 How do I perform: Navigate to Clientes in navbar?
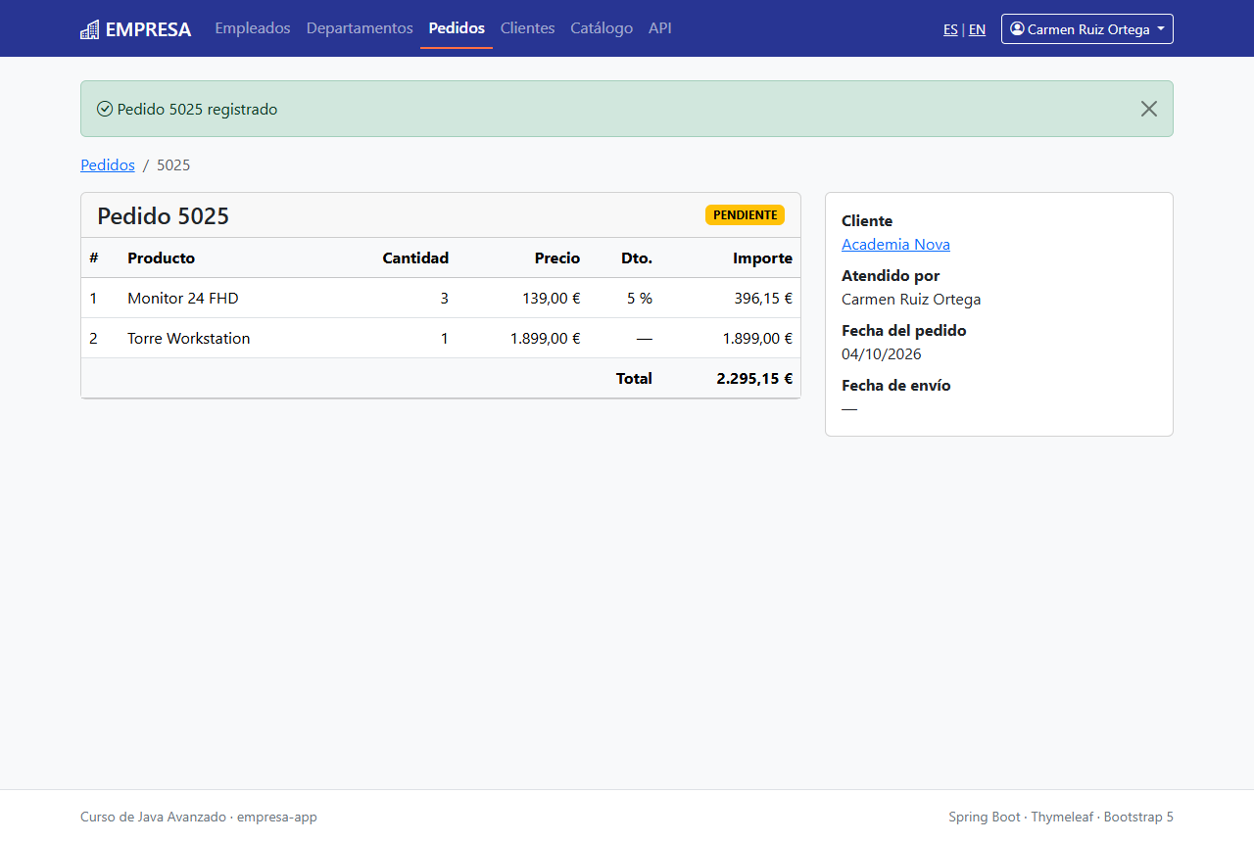(x=528, y=28)
